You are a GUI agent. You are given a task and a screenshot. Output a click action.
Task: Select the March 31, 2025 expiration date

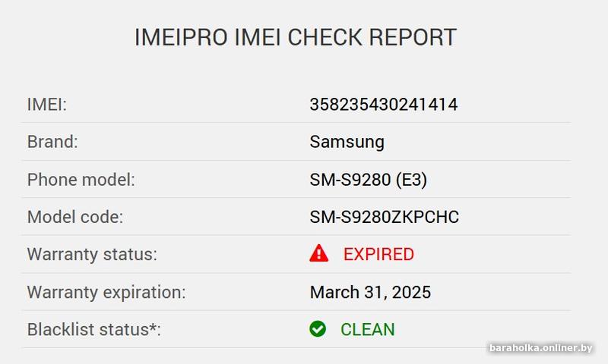[x=370, y=292]
